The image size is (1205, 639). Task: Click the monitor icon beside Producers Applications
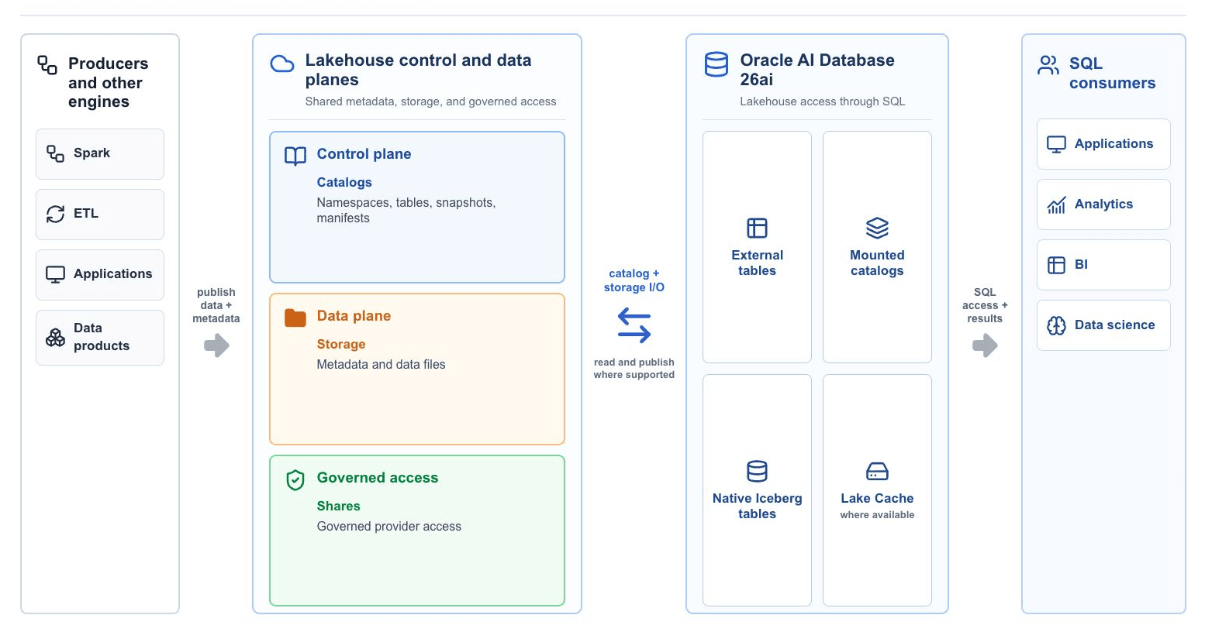pos(56,274)
